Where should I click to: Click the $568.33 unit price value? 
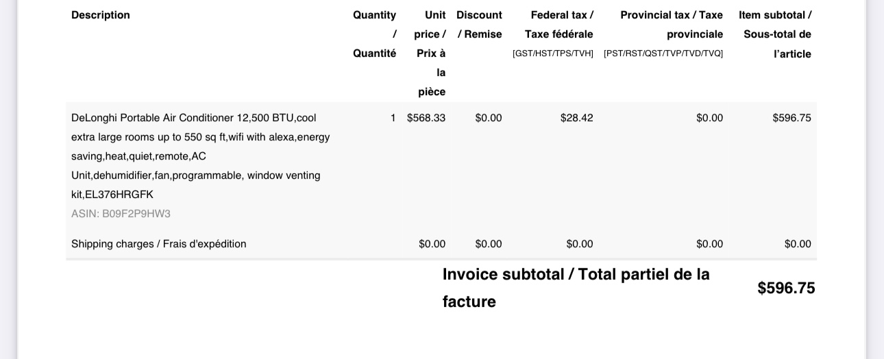[426, 118]
